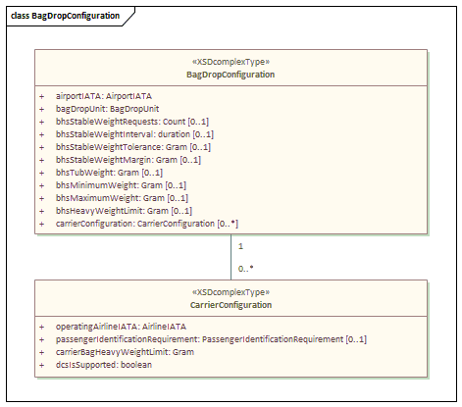Image resolution: width=462 pixels, height=407 pixels.
Task: Select the bhsStableWeightInterval duration attribute
Action: (134, 134)
